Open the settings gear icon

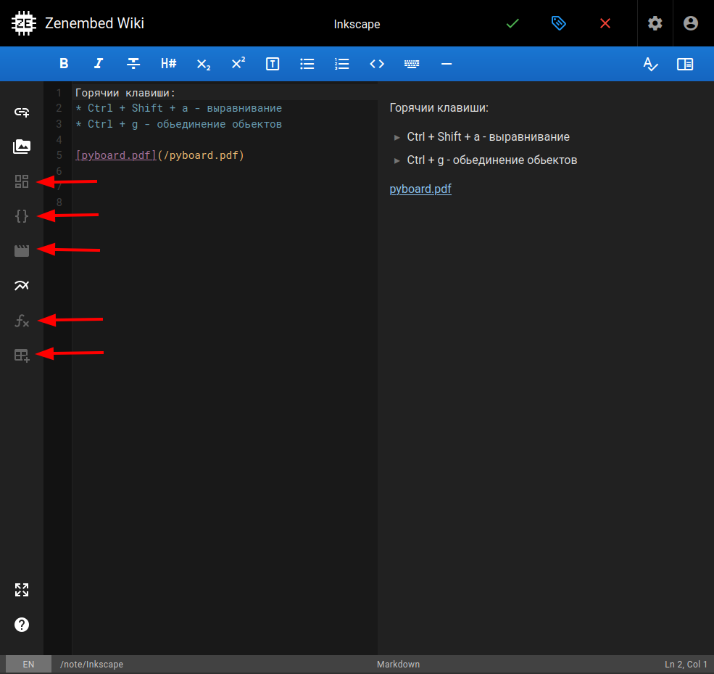click(655, 23)
